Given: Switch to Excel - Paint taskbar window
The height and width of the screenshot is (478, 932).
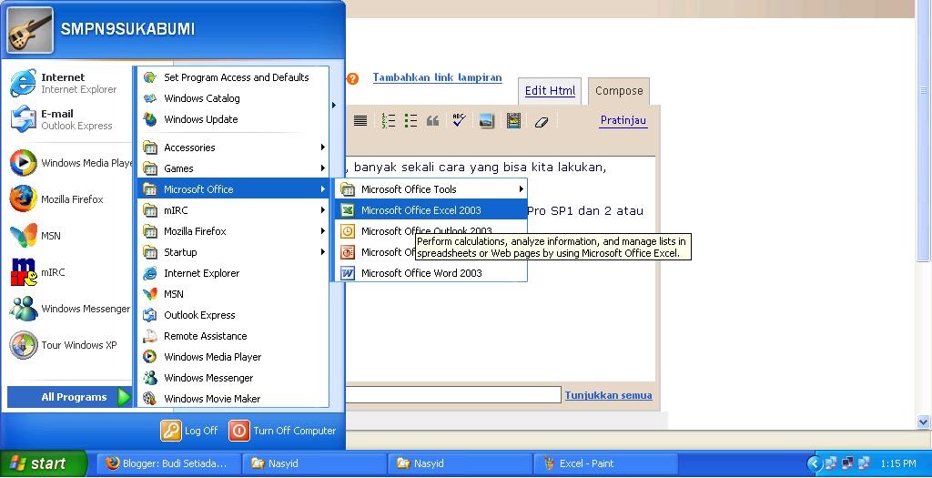Looking at the screenshot, I should 605,463.
